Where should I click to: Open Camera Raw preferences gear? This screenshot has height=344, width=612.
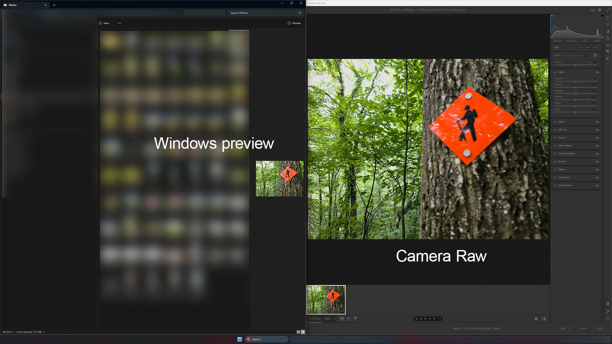click(x=600, y=10)
